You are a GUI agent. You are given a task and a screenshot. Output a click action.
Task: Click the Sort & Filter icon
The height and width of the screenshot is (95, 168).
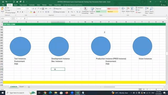(147, 9)
